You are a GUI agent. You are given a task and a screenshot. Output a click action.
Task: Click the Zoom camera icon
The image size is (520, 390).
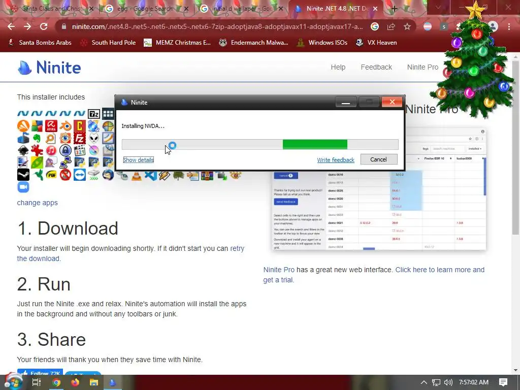pyautogui.click(x=23, y=187)
